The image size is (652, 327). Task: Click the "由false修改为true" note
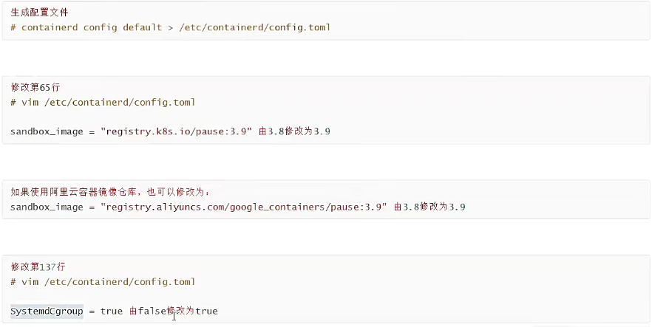173,311
